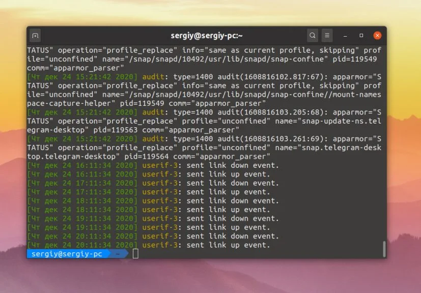Click the maximize button

(361, 35)
